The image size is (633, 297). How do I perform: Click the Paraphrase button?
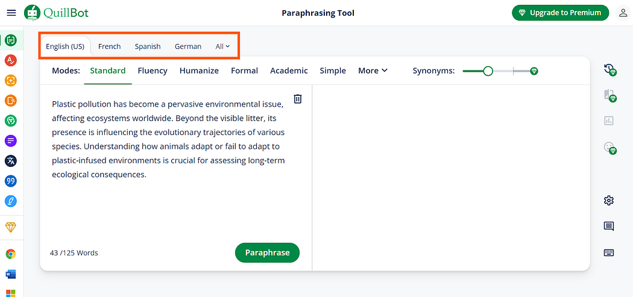pyautogui.click(x=267, y=252)
